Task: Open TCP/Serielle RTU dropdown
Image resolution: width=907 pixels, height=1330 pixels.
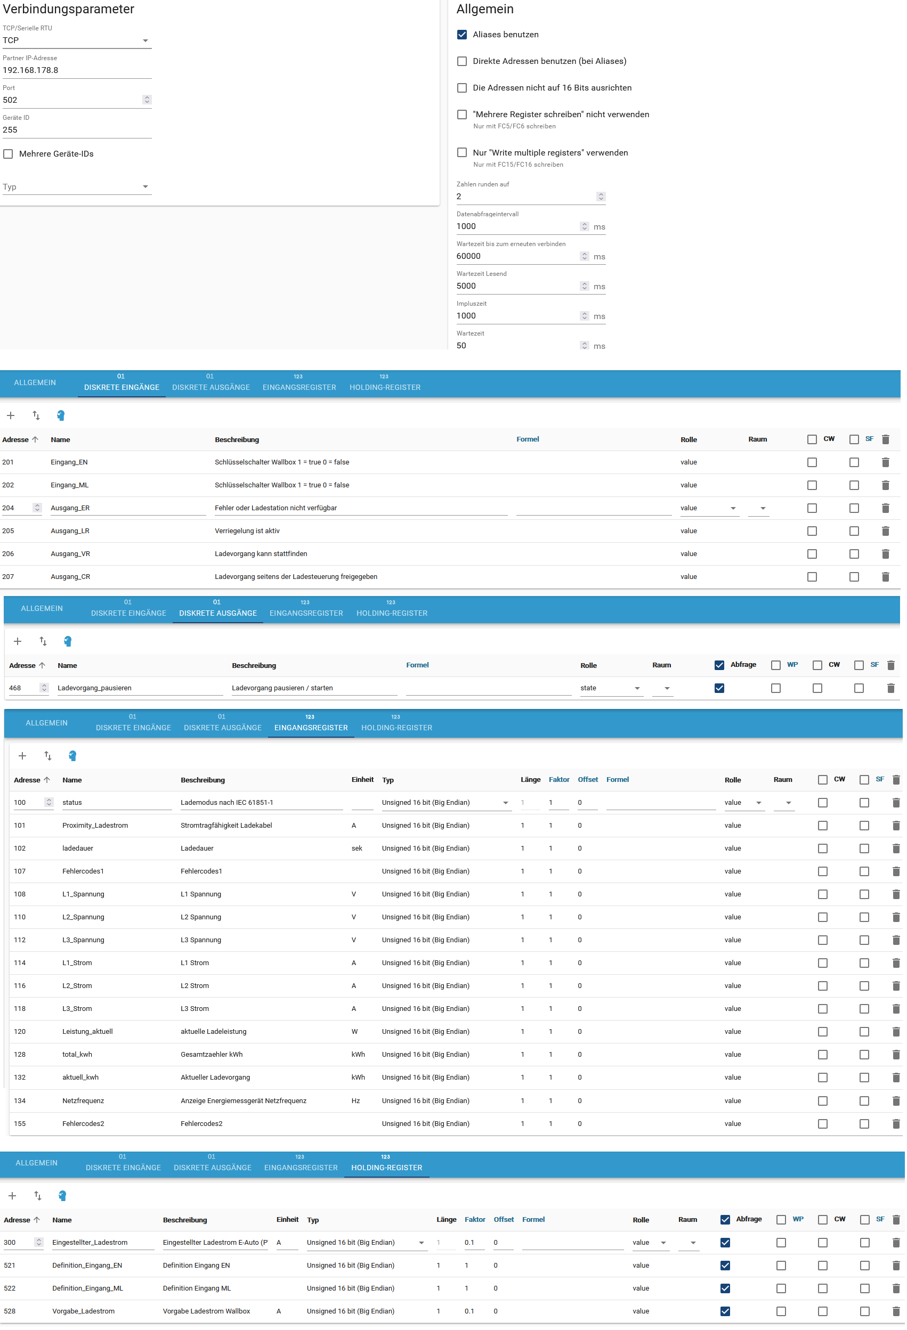Action: tap(77, 40)
